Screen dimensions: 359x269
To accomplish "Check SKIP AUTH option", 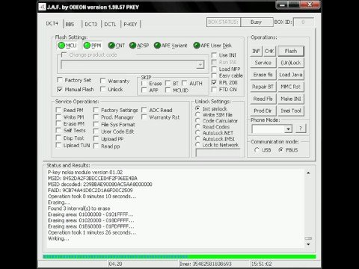I will point(185,83).
